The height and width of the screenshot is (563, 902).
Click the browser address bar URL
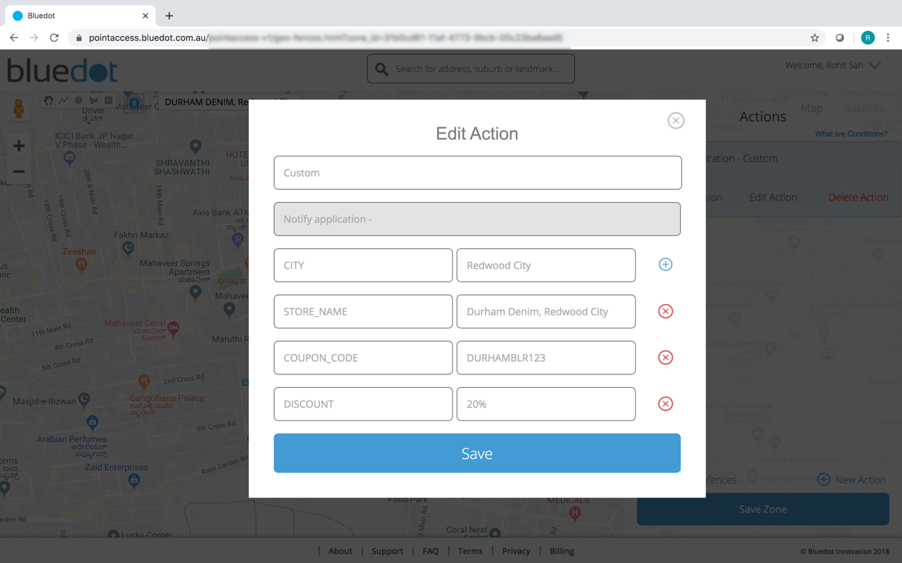click(326, 38)
